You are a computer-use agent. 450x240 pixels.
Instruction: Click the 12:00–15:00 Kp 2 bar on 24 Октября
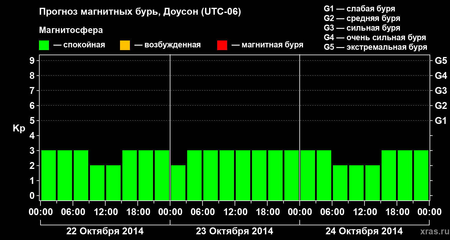coord(373,183)
